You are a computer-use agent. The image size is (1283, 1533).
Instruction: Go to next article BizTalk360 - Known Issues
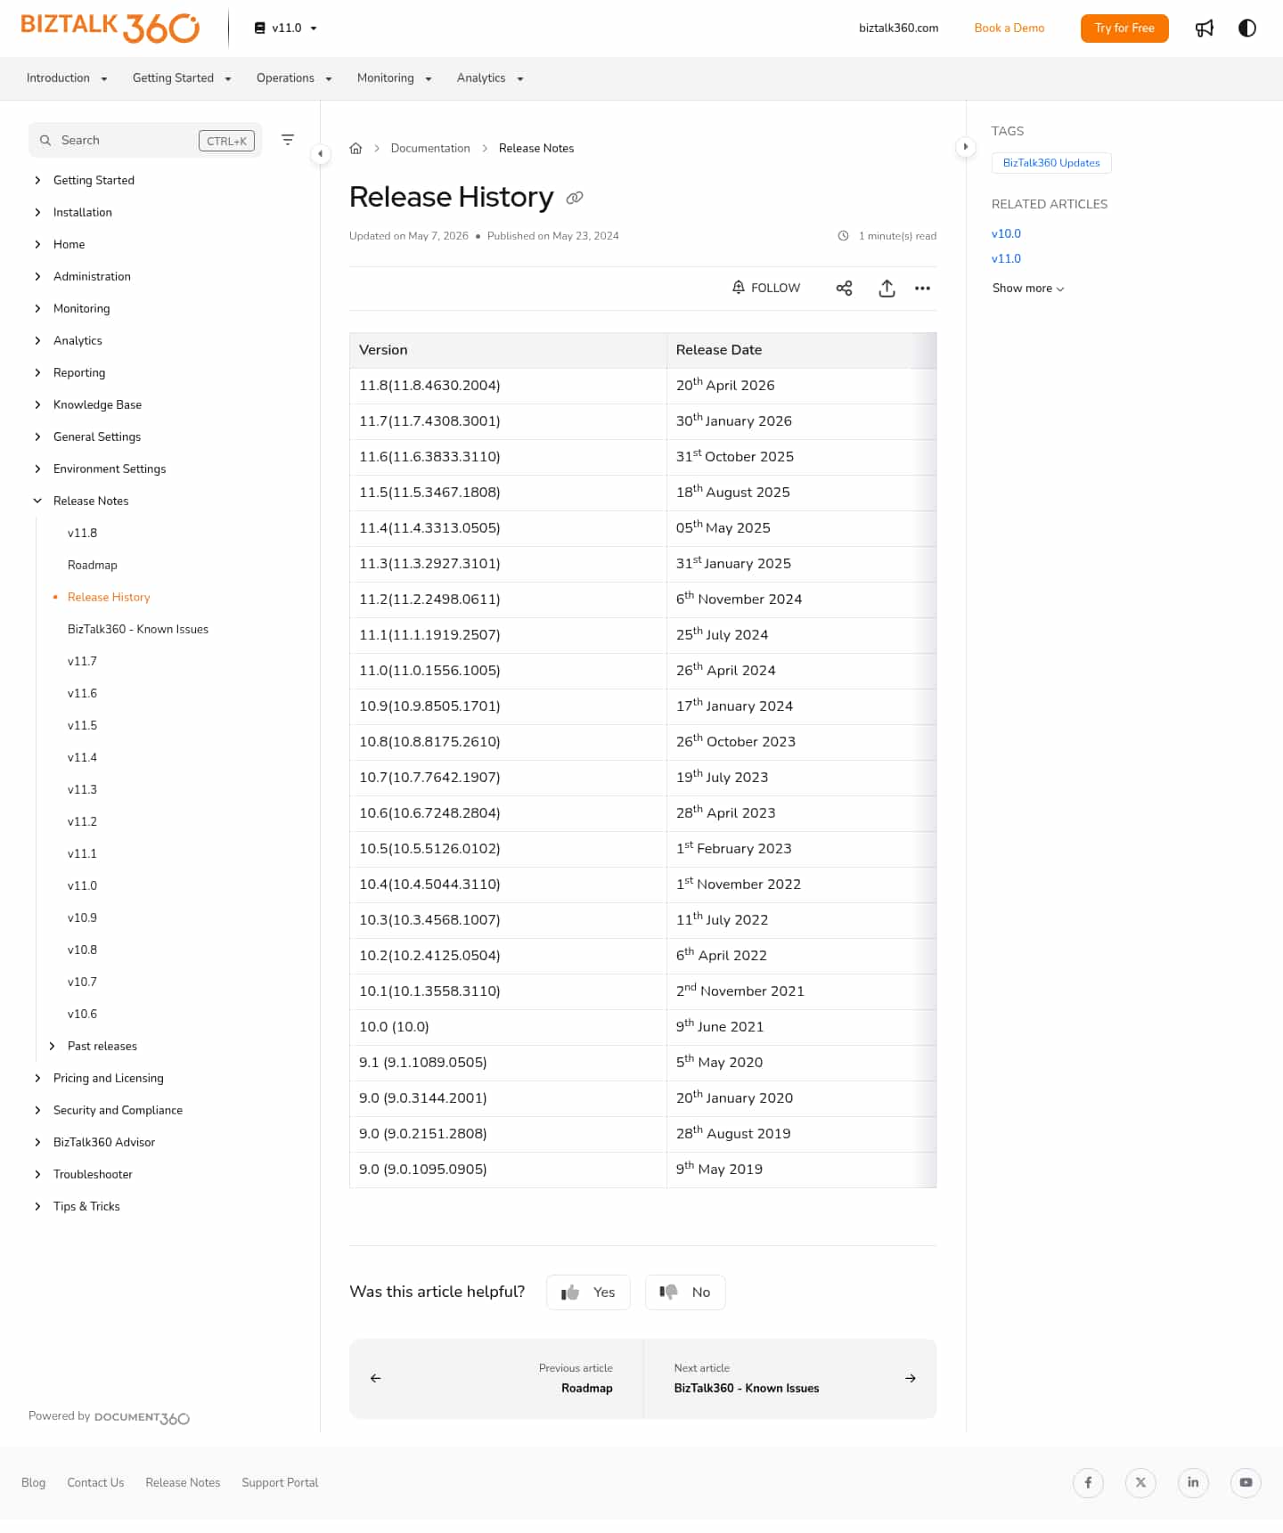789,1378
